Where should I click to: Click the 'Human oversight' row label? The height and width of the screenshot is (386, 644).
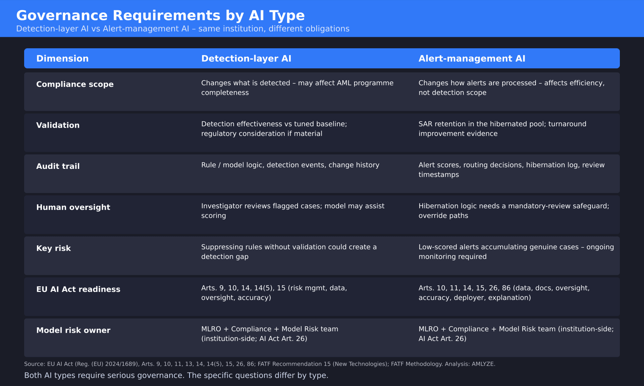click(x=73, y=207)
